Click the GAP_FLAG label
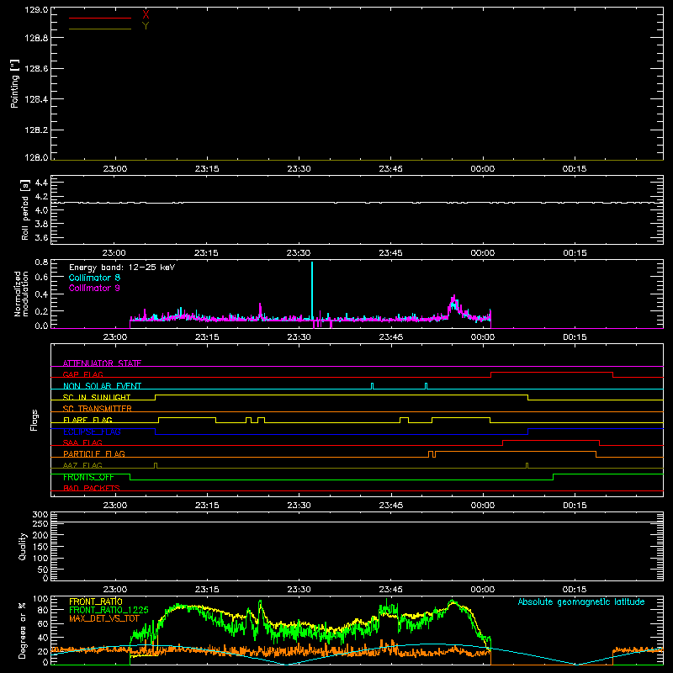Viewport: 673px width, 673px height. [x=82, y=374]
